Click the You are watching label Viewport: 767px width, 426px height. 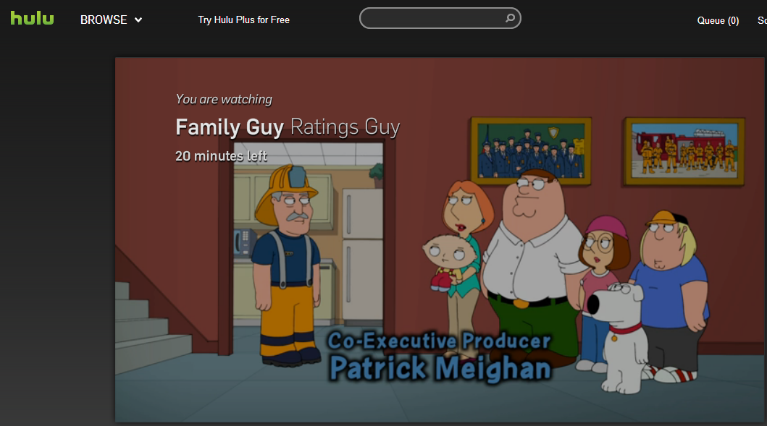[x=224, y=99]
